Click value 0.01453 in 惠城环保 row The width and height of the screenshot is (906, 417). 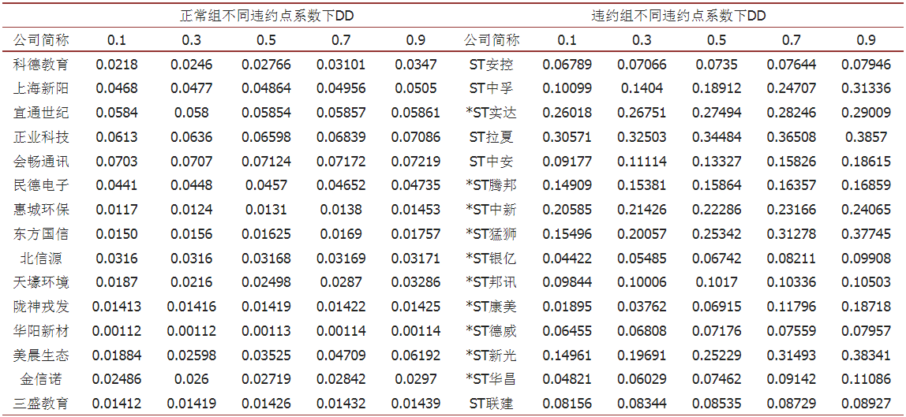[415, 210]
